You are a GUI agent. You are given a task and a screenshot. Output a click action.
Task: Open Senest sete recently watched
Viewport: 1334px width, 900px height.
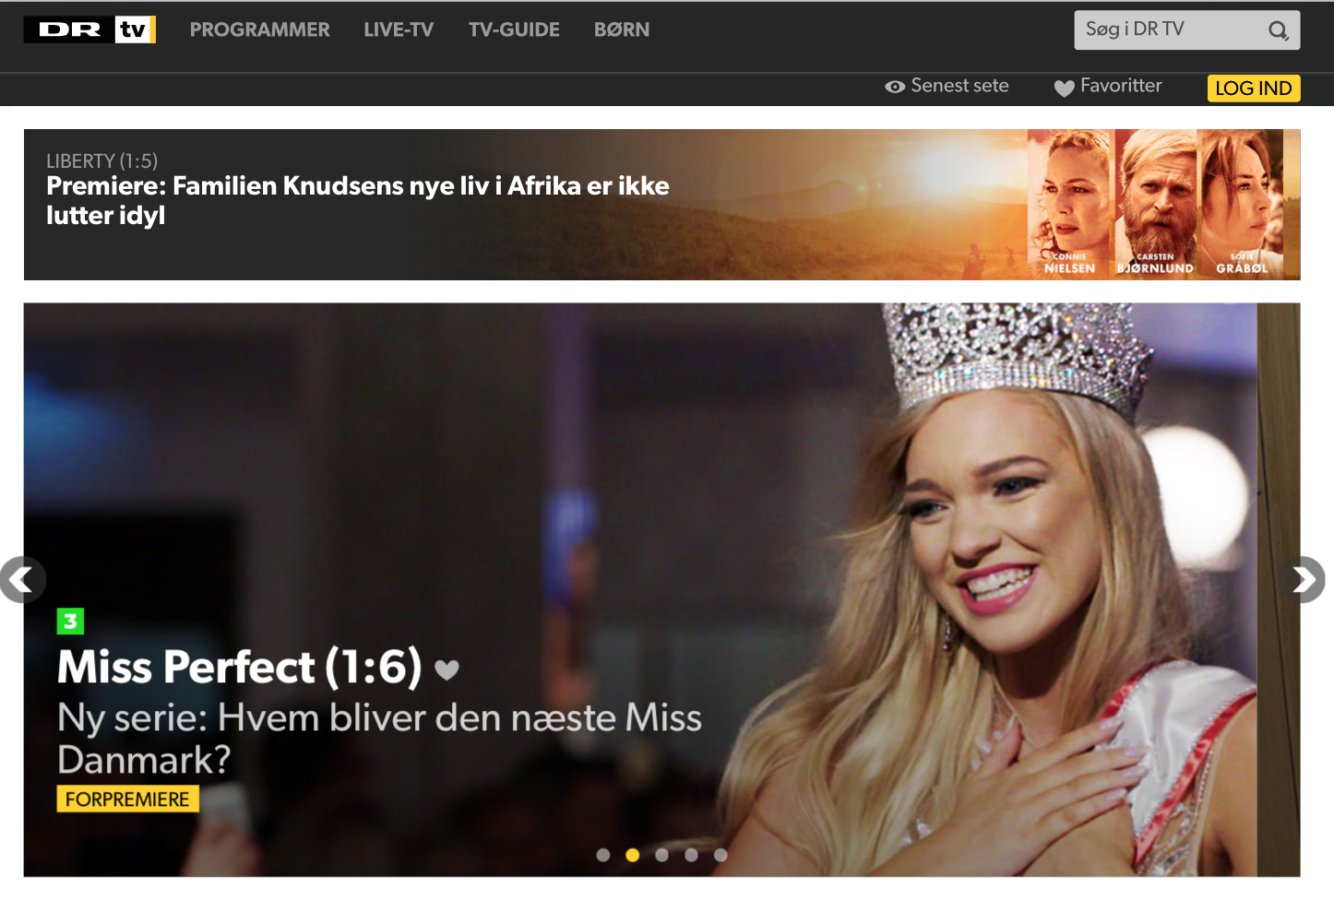coord(947,87)
